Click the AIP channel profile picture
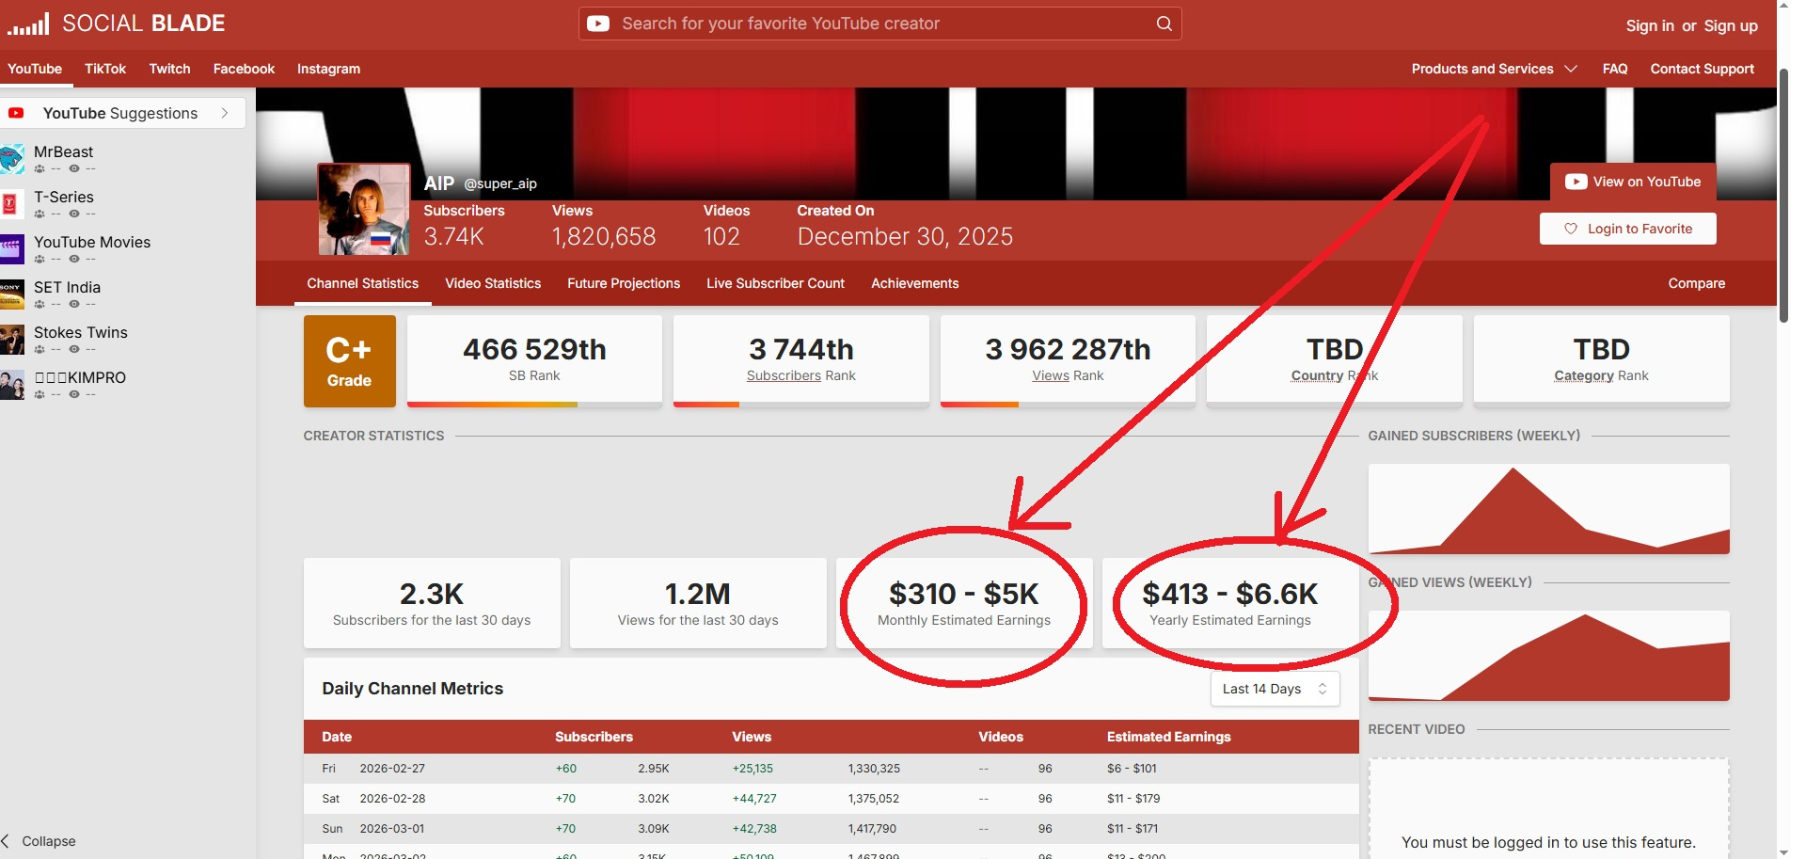The height and width of the screenshot is (859, 1806). pos(364,210)
